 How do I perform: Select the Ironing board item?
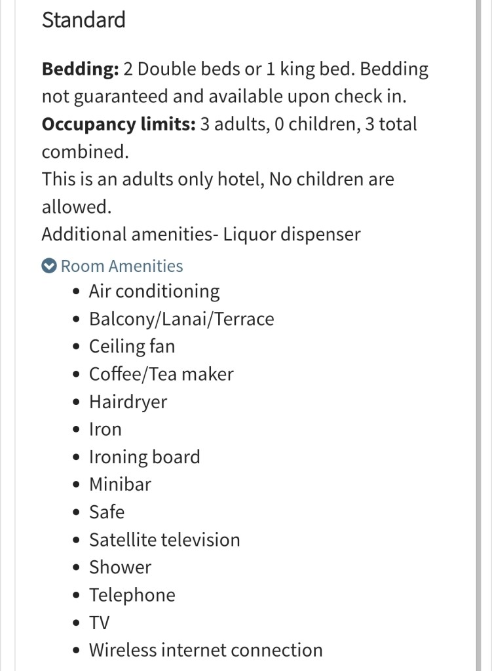pos(144,457)
